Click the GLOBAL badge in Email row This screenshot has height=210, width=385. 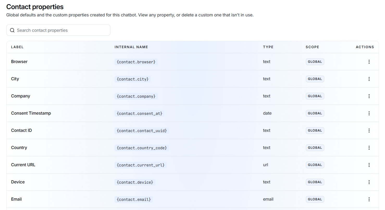point(315,199)
